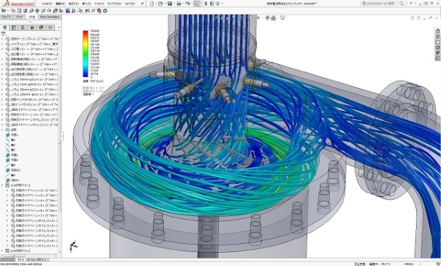Expand the first 切板ガイドベーン<2> tree item

pyautogui.click(x=7, y=190)
